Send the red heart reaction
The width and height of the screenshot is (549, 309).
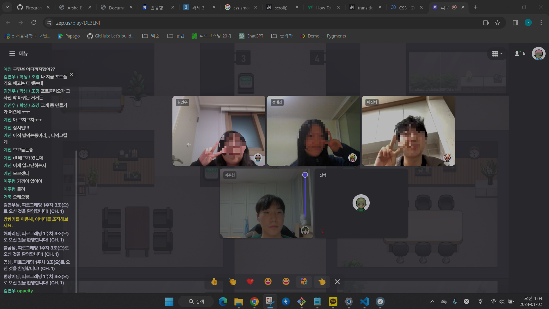[250, 282]
